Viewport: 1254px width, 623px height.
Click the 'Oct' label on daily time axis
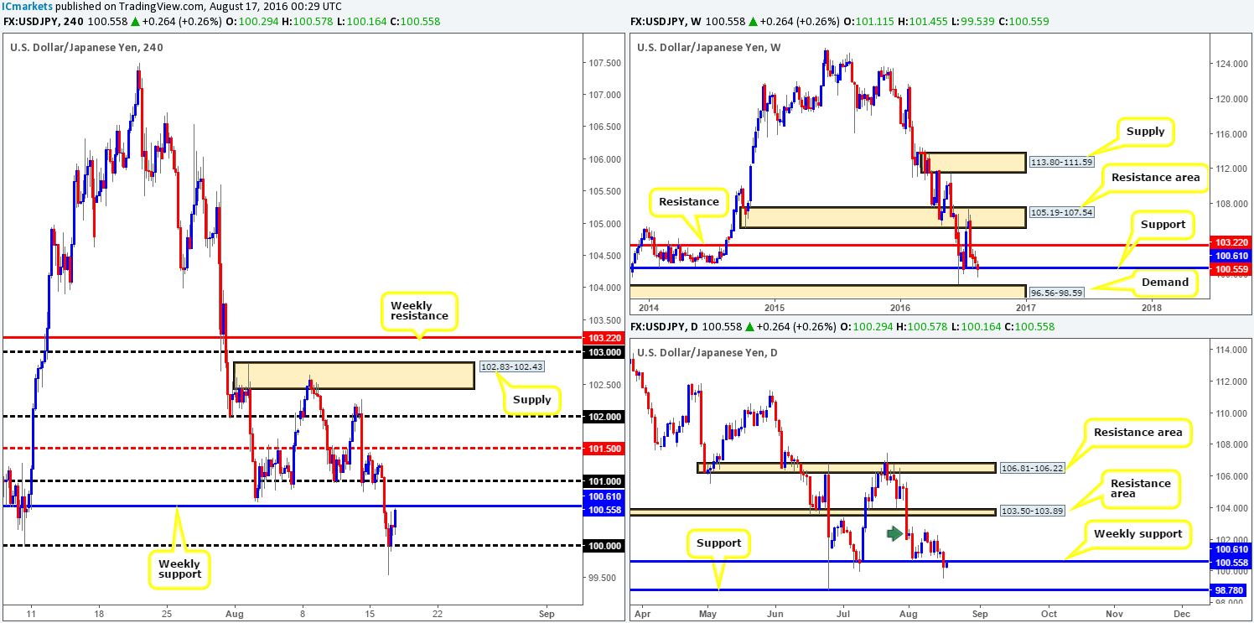1049,614
